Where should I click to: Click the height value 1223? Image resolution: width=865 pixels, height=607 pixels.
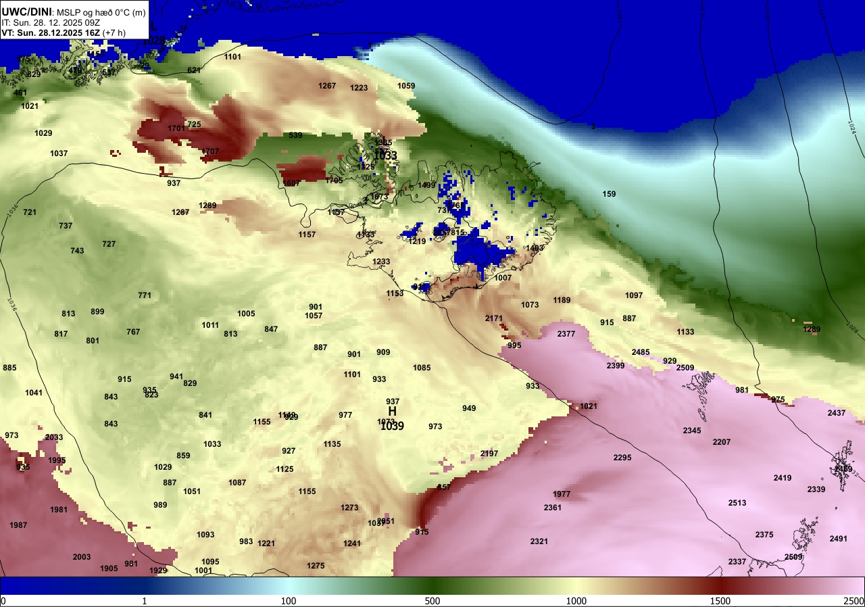pyautogui.click(x=359, y=88)
